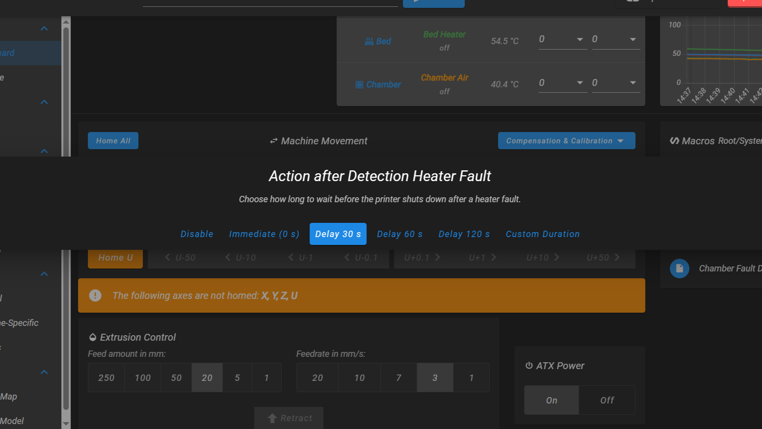The width and height of the screenshot is (762, 429).
Task: Select 1 mm feed amount
Action: pos(266,377)
